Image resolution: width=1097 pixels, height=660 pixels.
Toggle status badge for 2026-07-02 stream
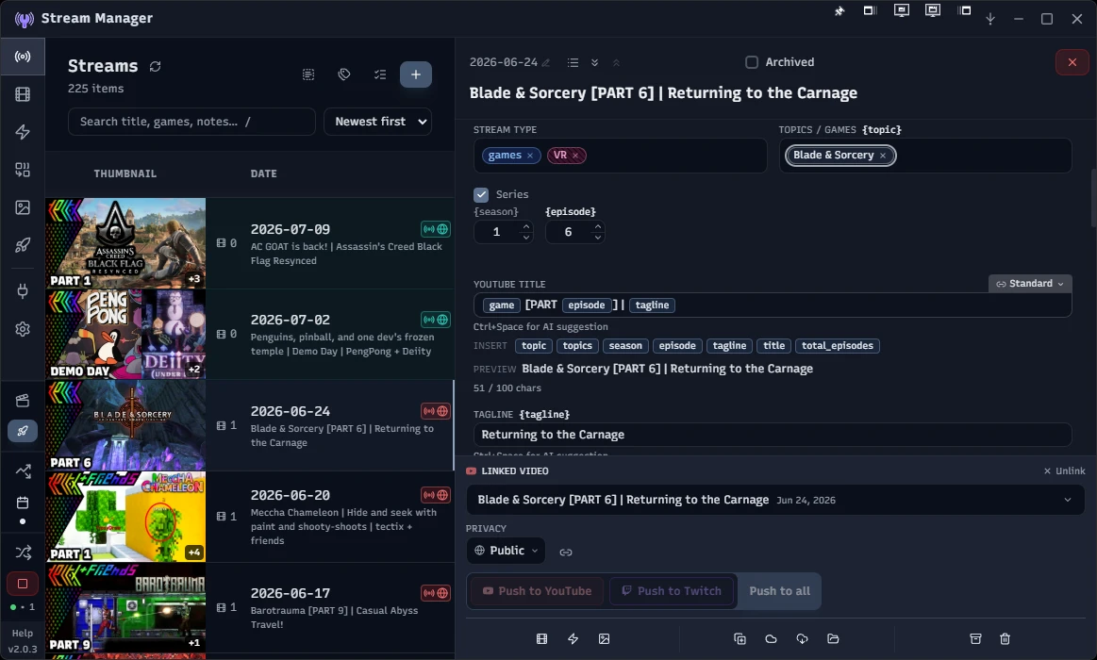(x=435, y=320)
